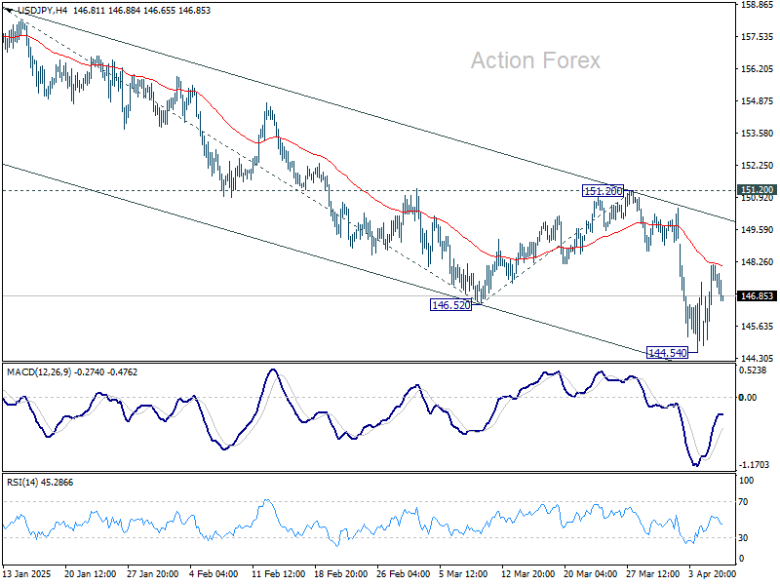
Task: Click the 20 Mar 04:00 time label
Action: (591, 573)
